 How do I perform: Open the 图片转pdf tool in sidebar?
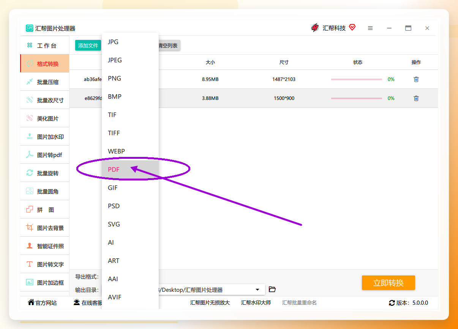tap(44, 155)
